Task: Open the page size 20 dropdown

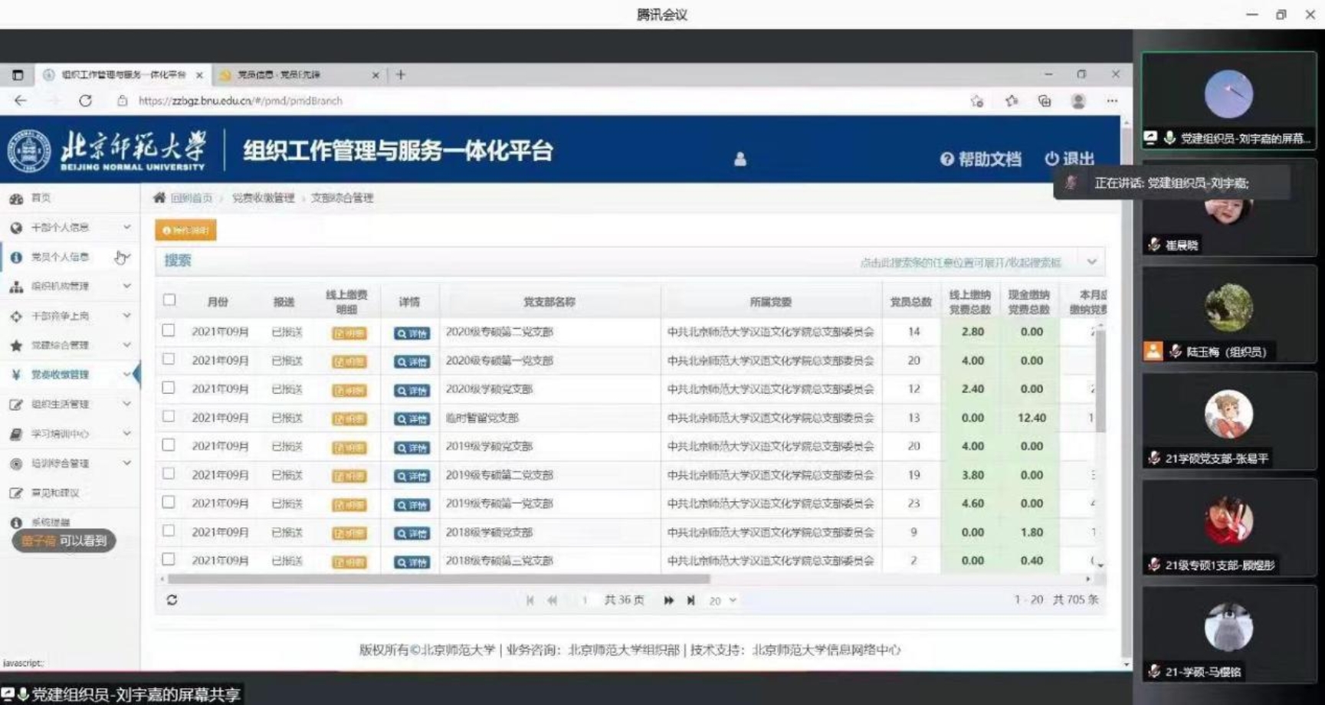Action: [721, 601]
